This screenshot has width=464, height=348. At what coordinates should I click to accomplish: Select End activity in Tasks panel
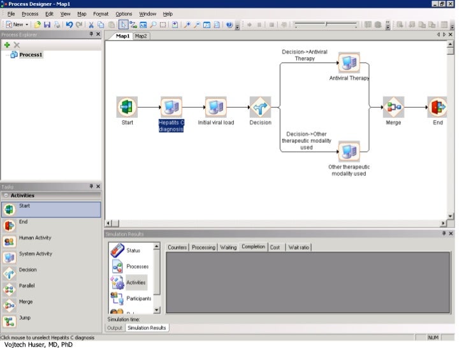click(x=51, y=226)
